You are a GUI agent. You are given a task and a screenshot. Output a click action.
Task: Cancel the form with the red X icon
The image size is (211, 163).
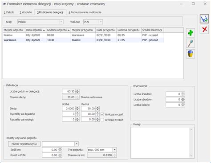[x=204, y=29]
